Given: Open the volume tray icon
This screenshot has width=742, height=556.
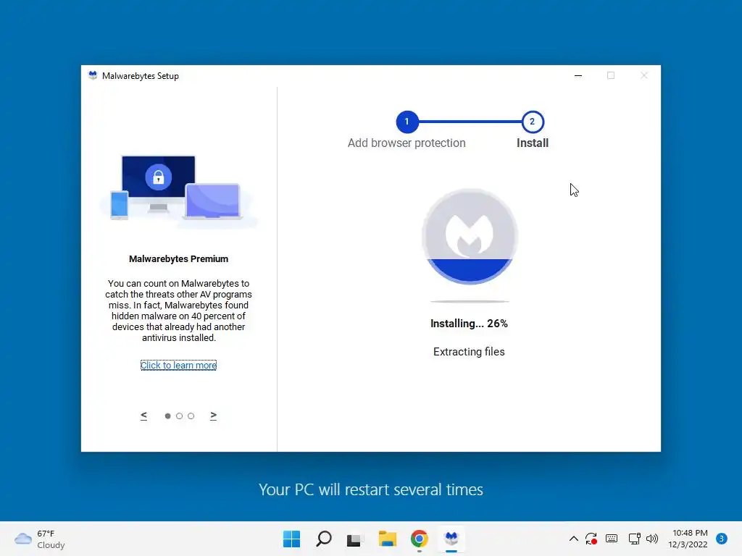Looking at the screenshot, I should (652, 539).
